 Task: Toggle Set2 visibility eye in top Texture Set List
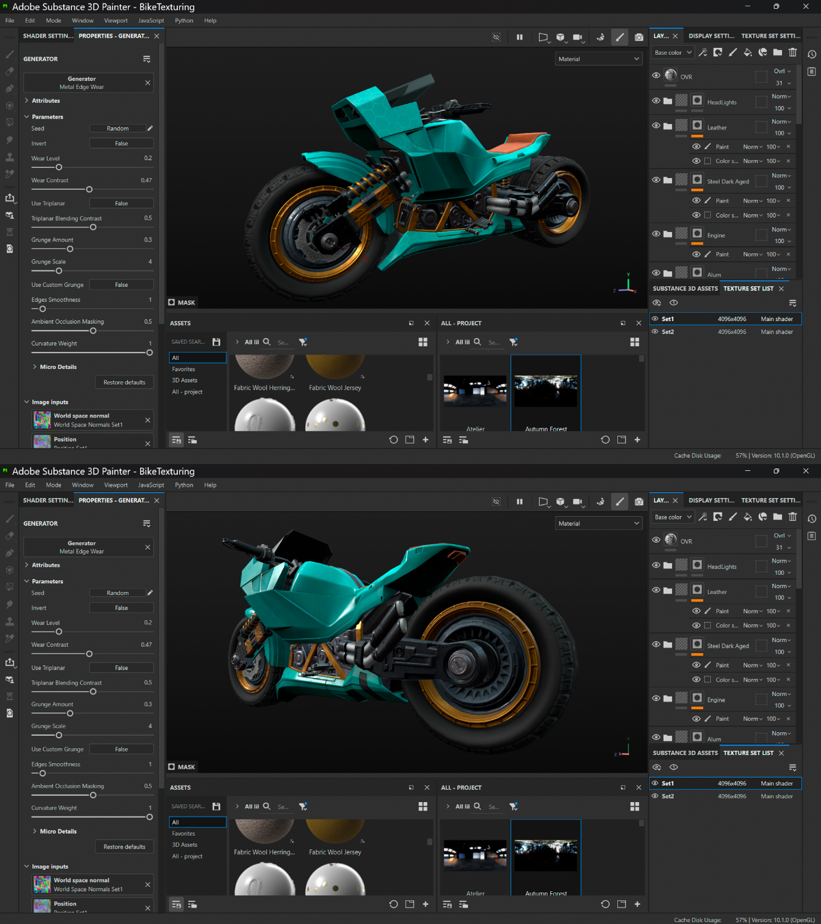[655, 332]
